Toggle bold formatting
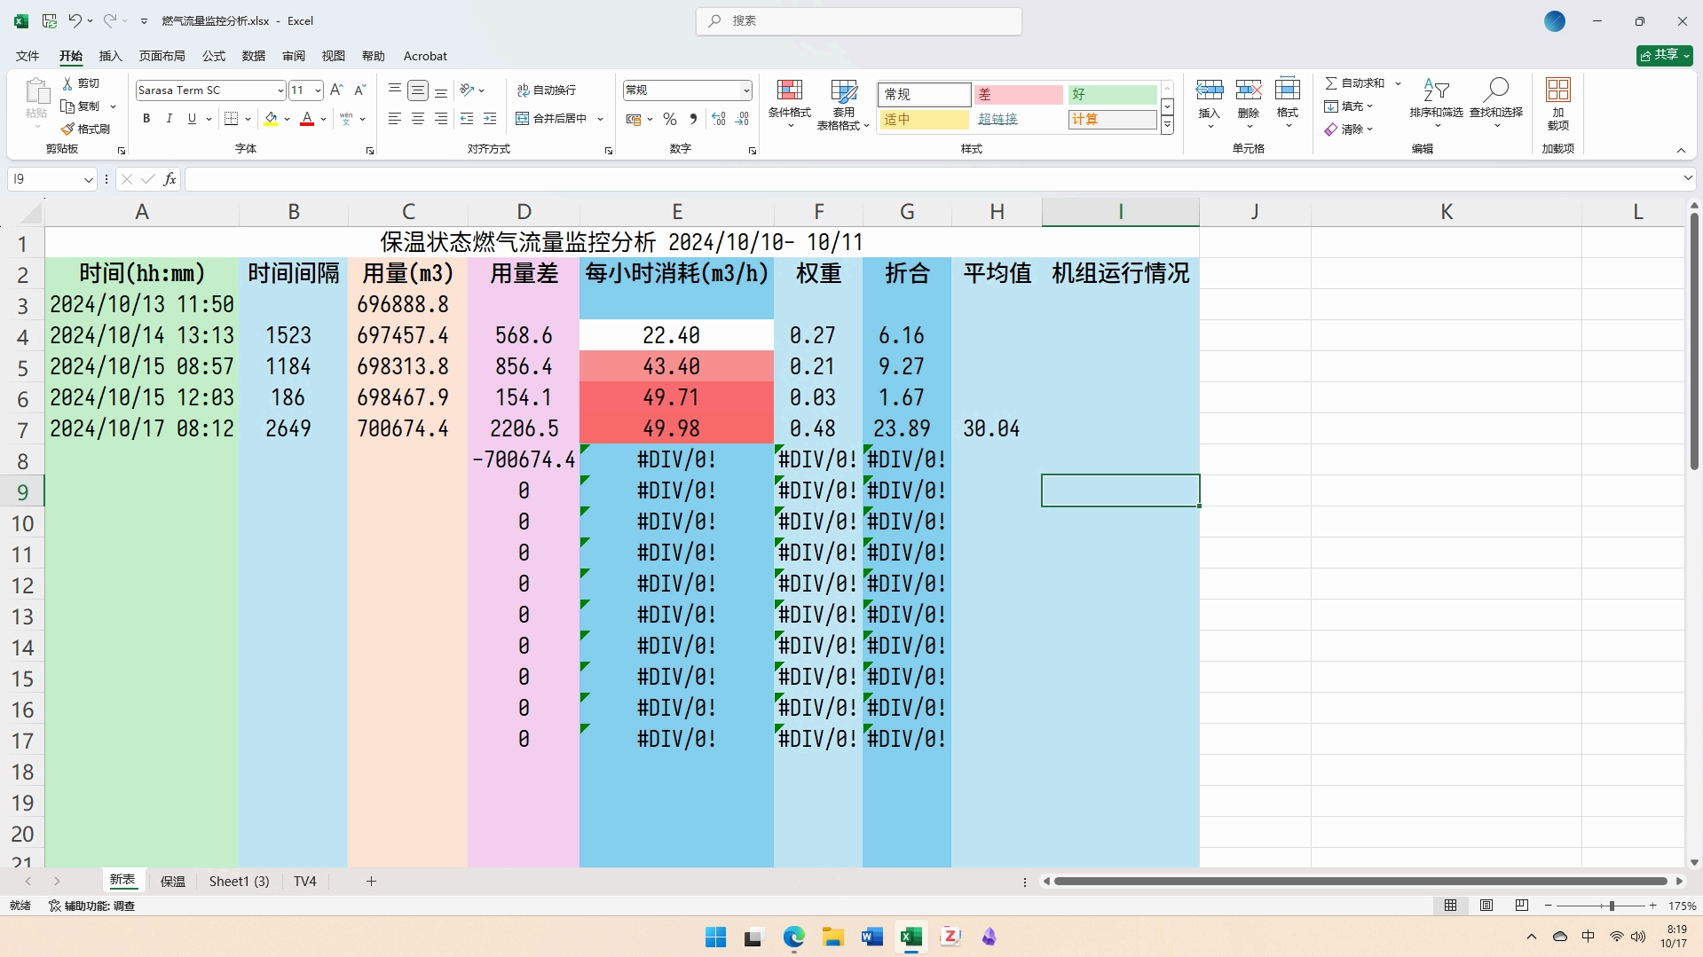The image size is (1703, 957). pyautogui.click(x=146, y=119)
